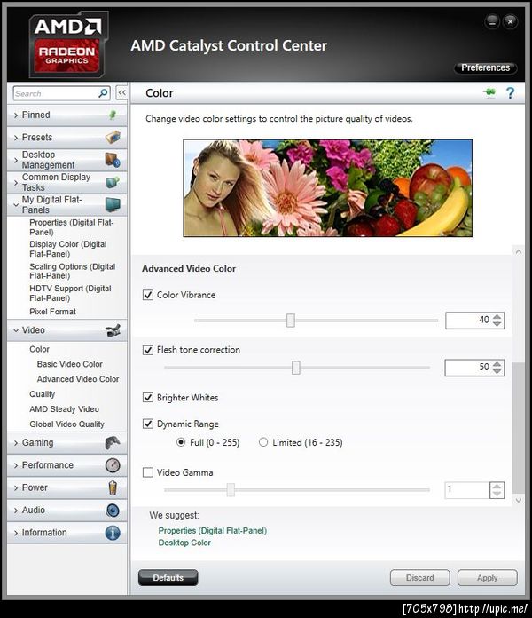Follow the Desktop Color link
Image resolution: width=532 pixels, height=618 pixels.
[184, 543]
